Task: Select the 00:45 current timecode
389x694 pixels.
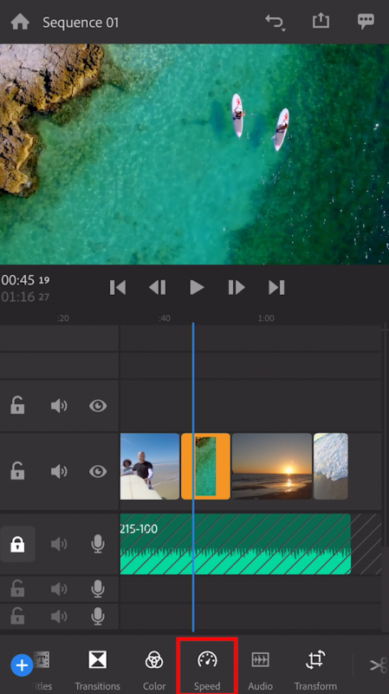Action: coord(26,280)
